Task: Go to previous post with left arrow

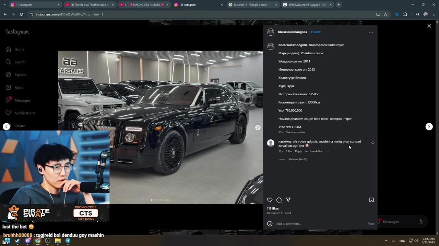Action: pos(7,127)
